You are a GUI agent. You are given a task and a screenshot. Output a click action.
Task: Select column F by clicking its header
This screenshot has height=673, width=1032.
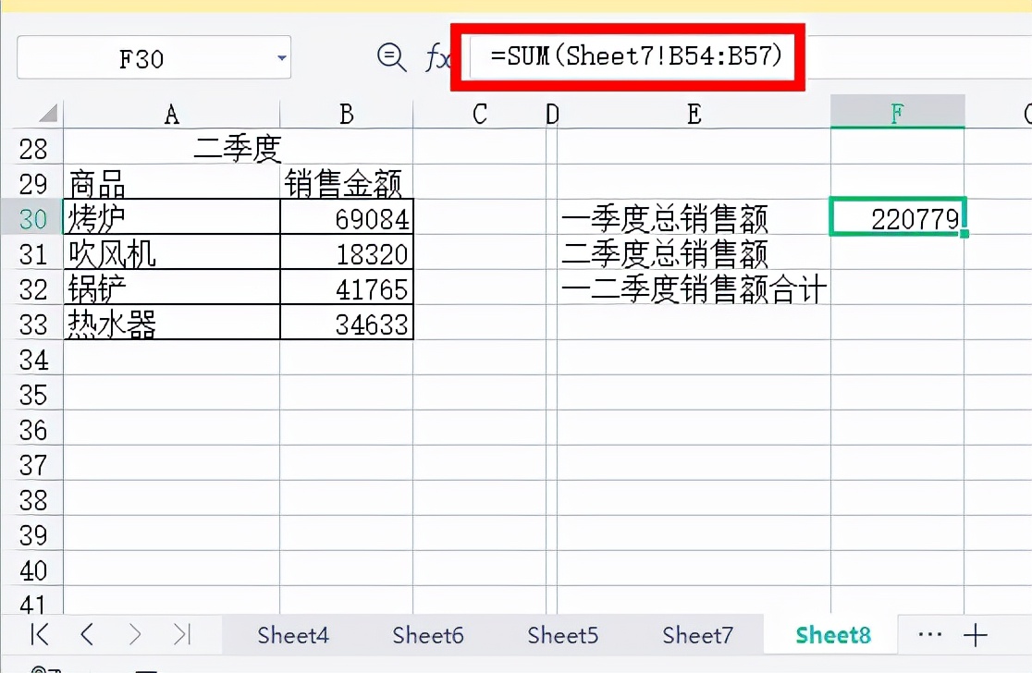897,112
